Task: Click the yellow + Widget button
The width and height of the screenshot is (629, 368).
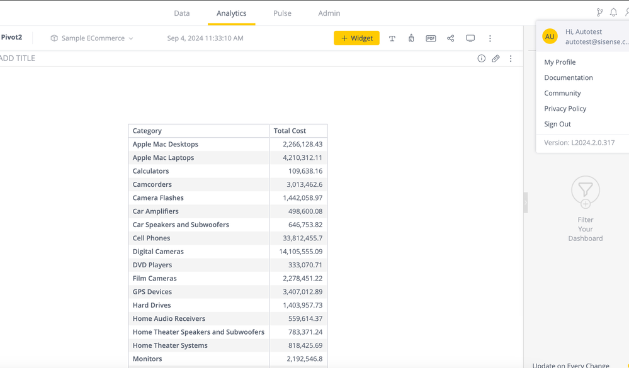Action: pyautogui.click(x=356, y=38)
